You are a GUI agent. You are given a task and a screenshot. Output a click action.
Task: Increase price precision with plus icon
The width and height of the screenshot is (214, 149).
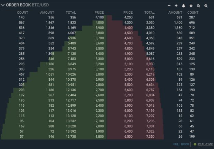176,6
